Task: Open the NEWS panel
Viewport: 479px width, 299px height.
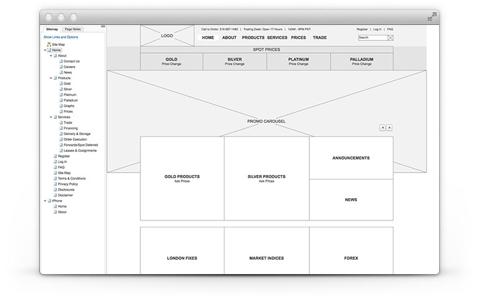Action: pos(351,200)
